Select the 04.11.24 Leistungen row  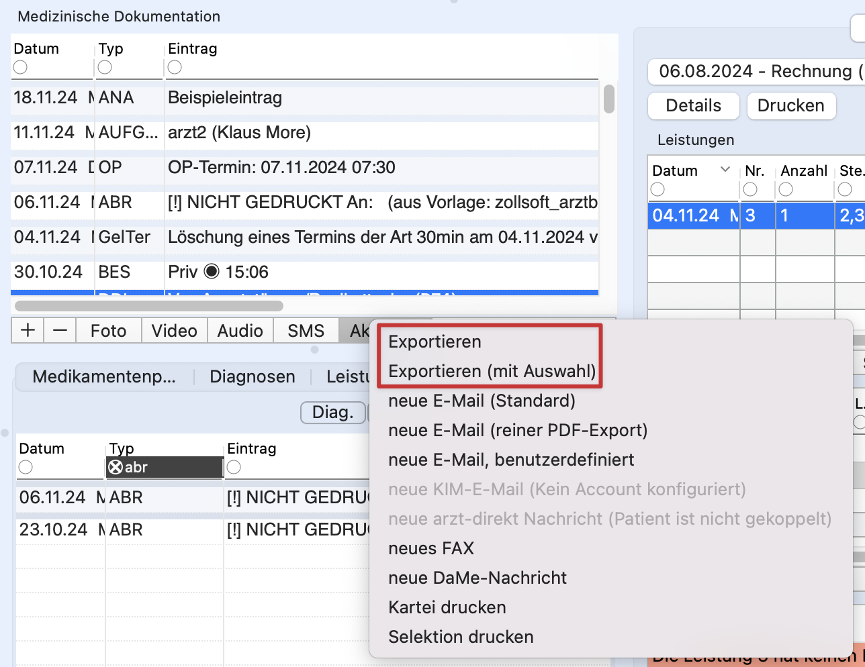(x=756, y=215)
